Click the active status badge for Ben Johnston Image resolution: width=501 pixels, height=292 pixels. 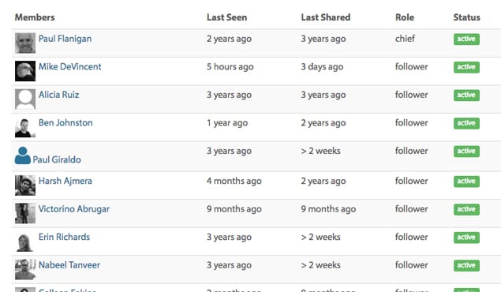(466, 123)
